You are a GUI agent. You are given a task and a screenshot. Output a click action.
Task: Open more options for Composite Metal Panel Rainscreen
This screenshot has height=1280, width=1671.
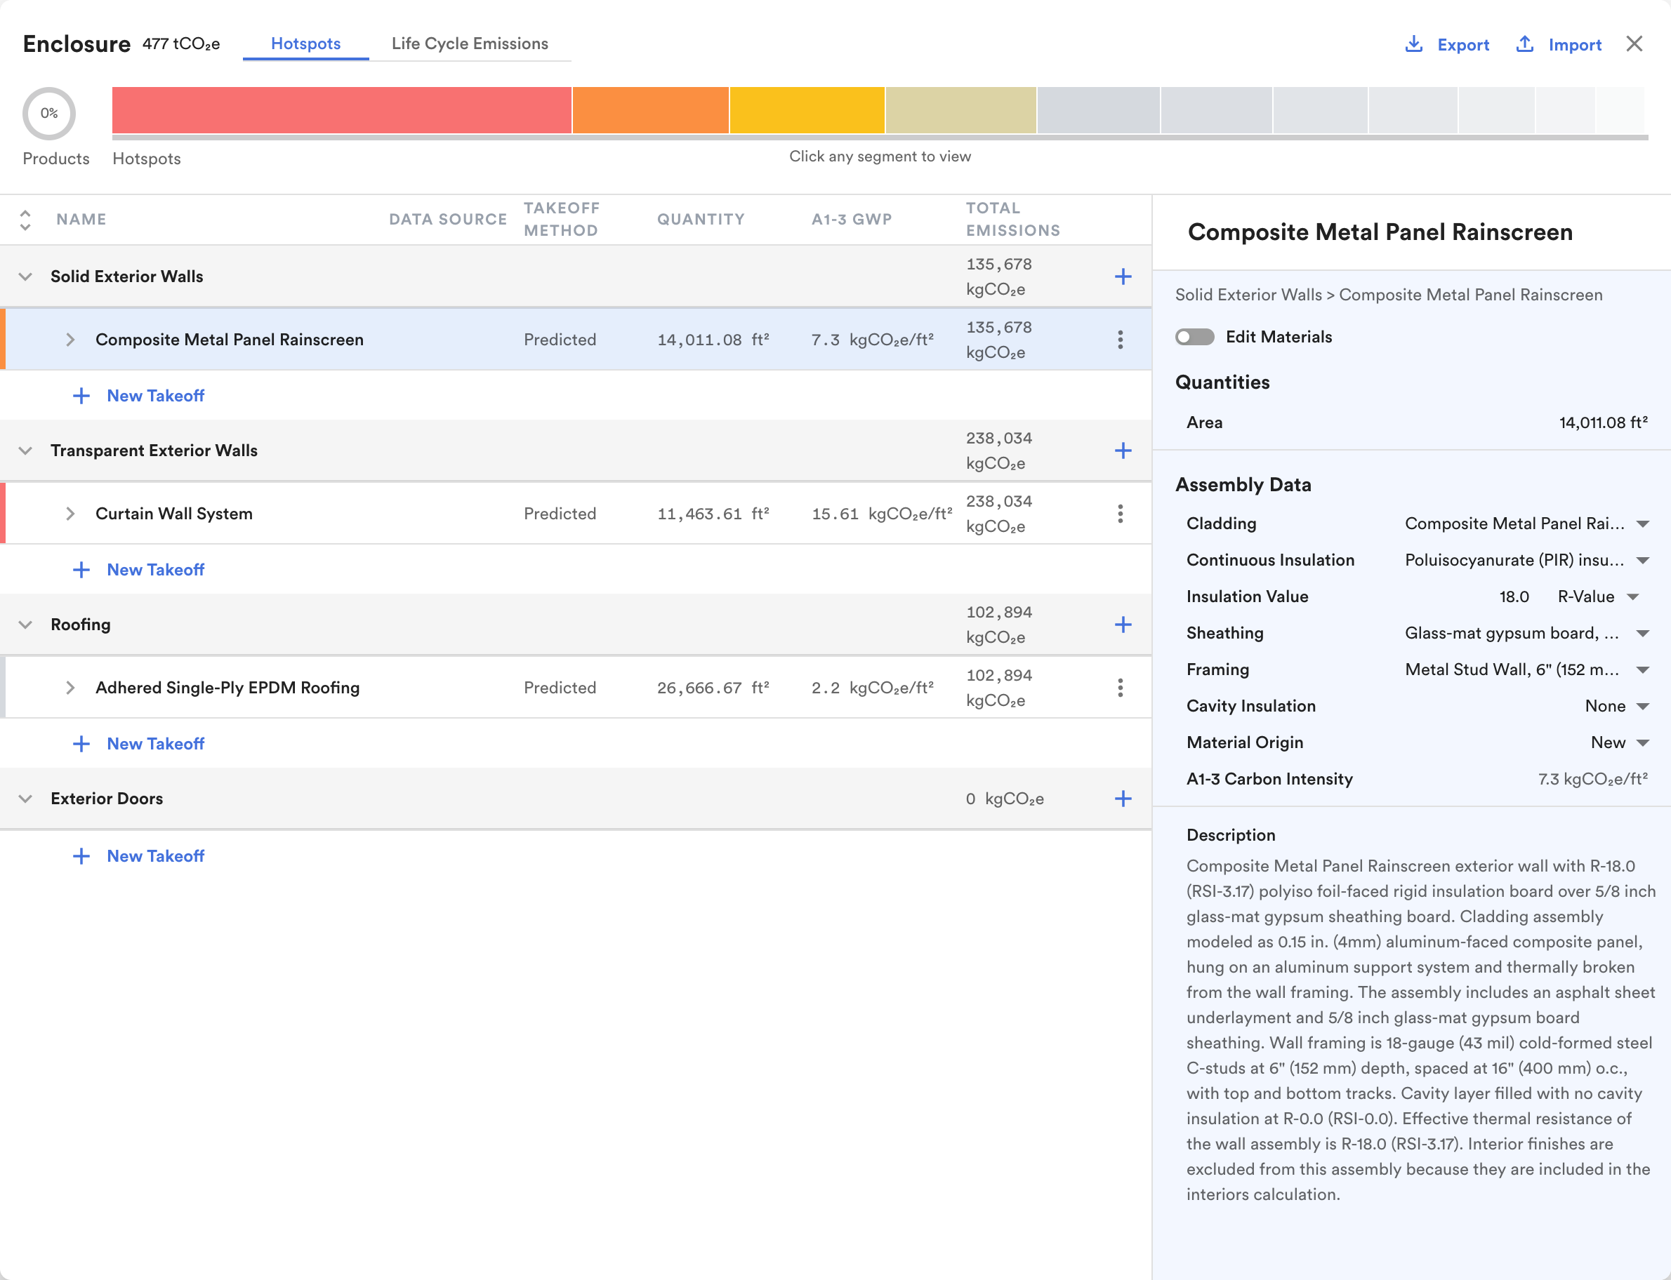click(x=1120, y=340)
